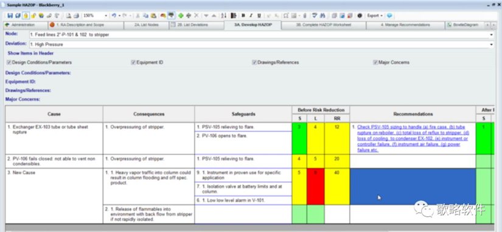This screenshot has height=232, width=502.
Task: Open the 2A. List Nodes tab
Action: point(146,25)
